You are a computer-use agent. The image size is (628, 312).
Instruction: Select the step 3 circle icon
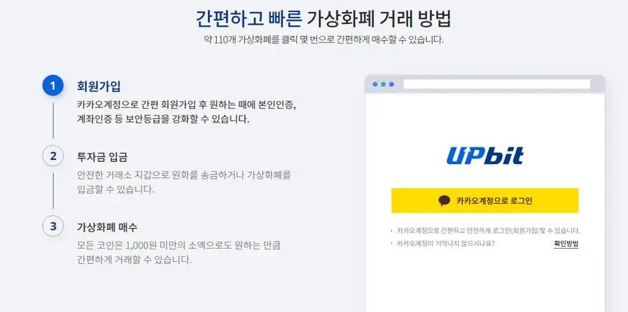click(x=53, y=226)
